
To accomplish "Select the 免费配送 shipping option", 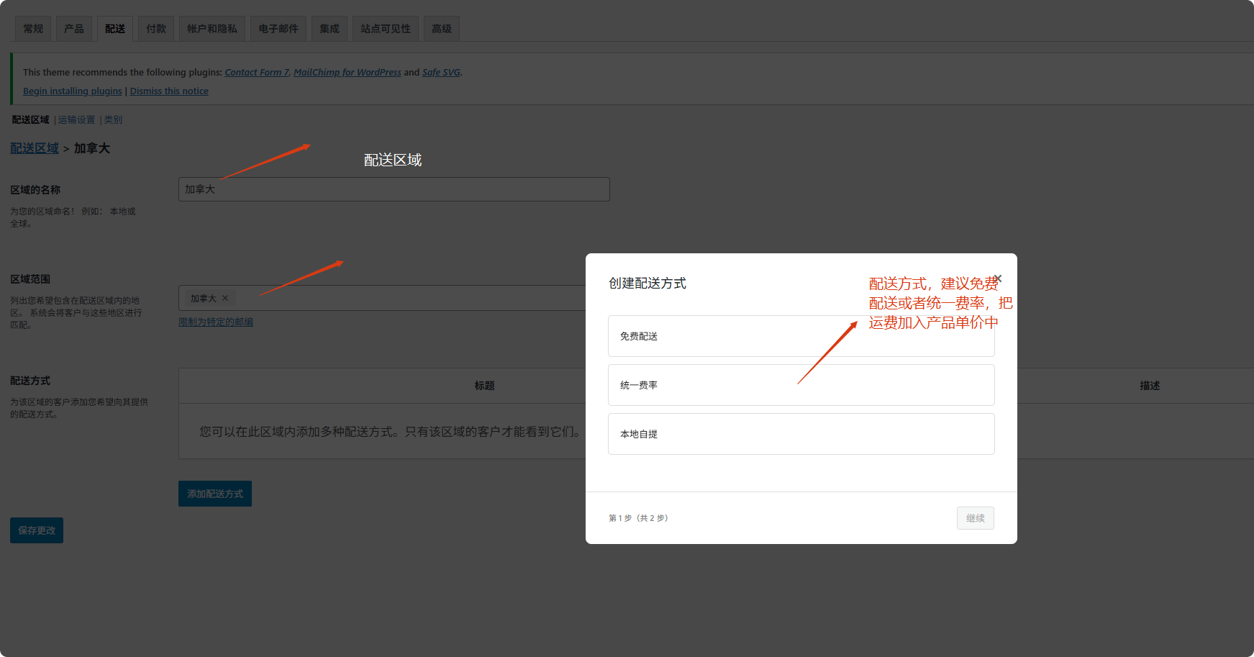I will 801,336.
